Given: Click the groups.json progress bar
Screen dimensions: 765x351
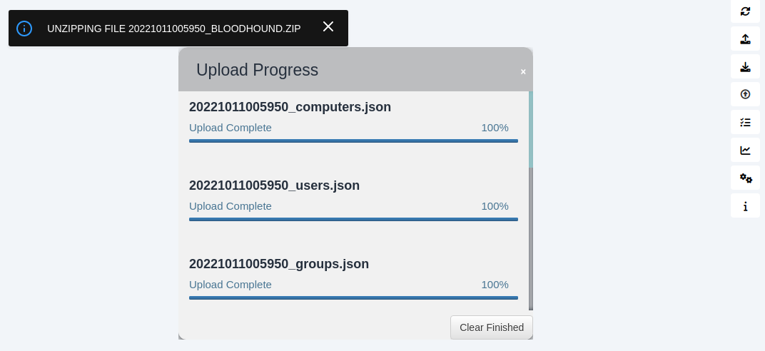Looking at the screenshot, I should (x=353, y=298).
